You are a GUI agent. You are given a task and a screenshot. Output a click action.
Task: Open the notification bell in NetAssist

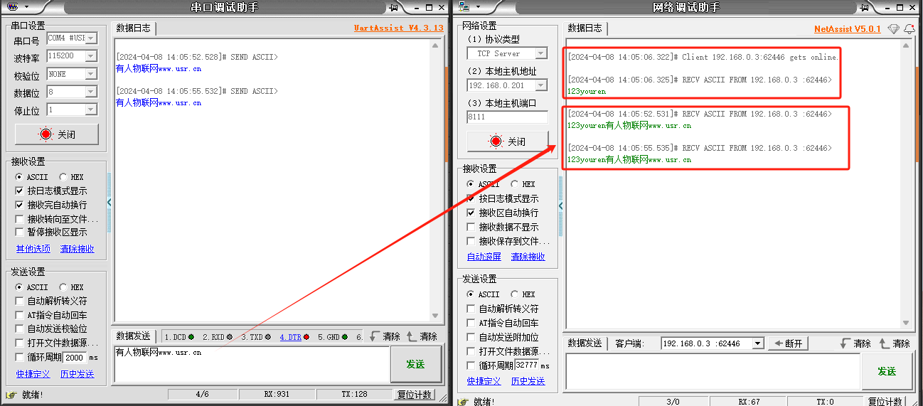point(909,29)
